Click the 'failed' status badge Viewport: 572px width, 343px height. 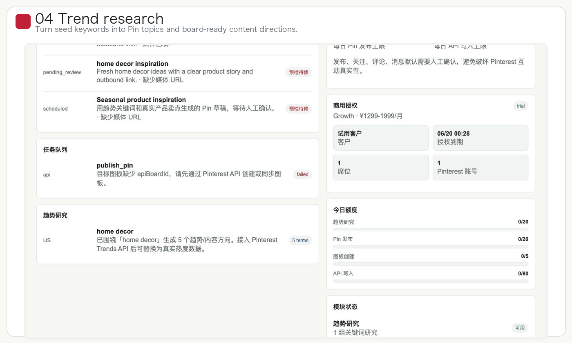[303, 174]
